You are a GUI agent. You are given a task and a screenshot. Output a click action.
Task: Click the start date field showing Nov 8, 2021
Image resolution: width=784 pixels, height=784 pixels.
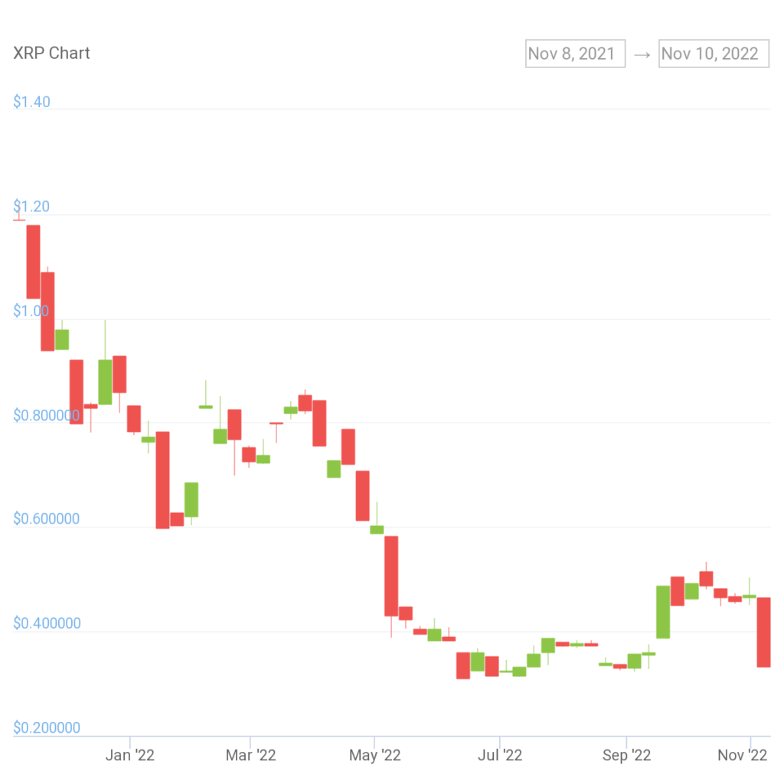point(575,54)
